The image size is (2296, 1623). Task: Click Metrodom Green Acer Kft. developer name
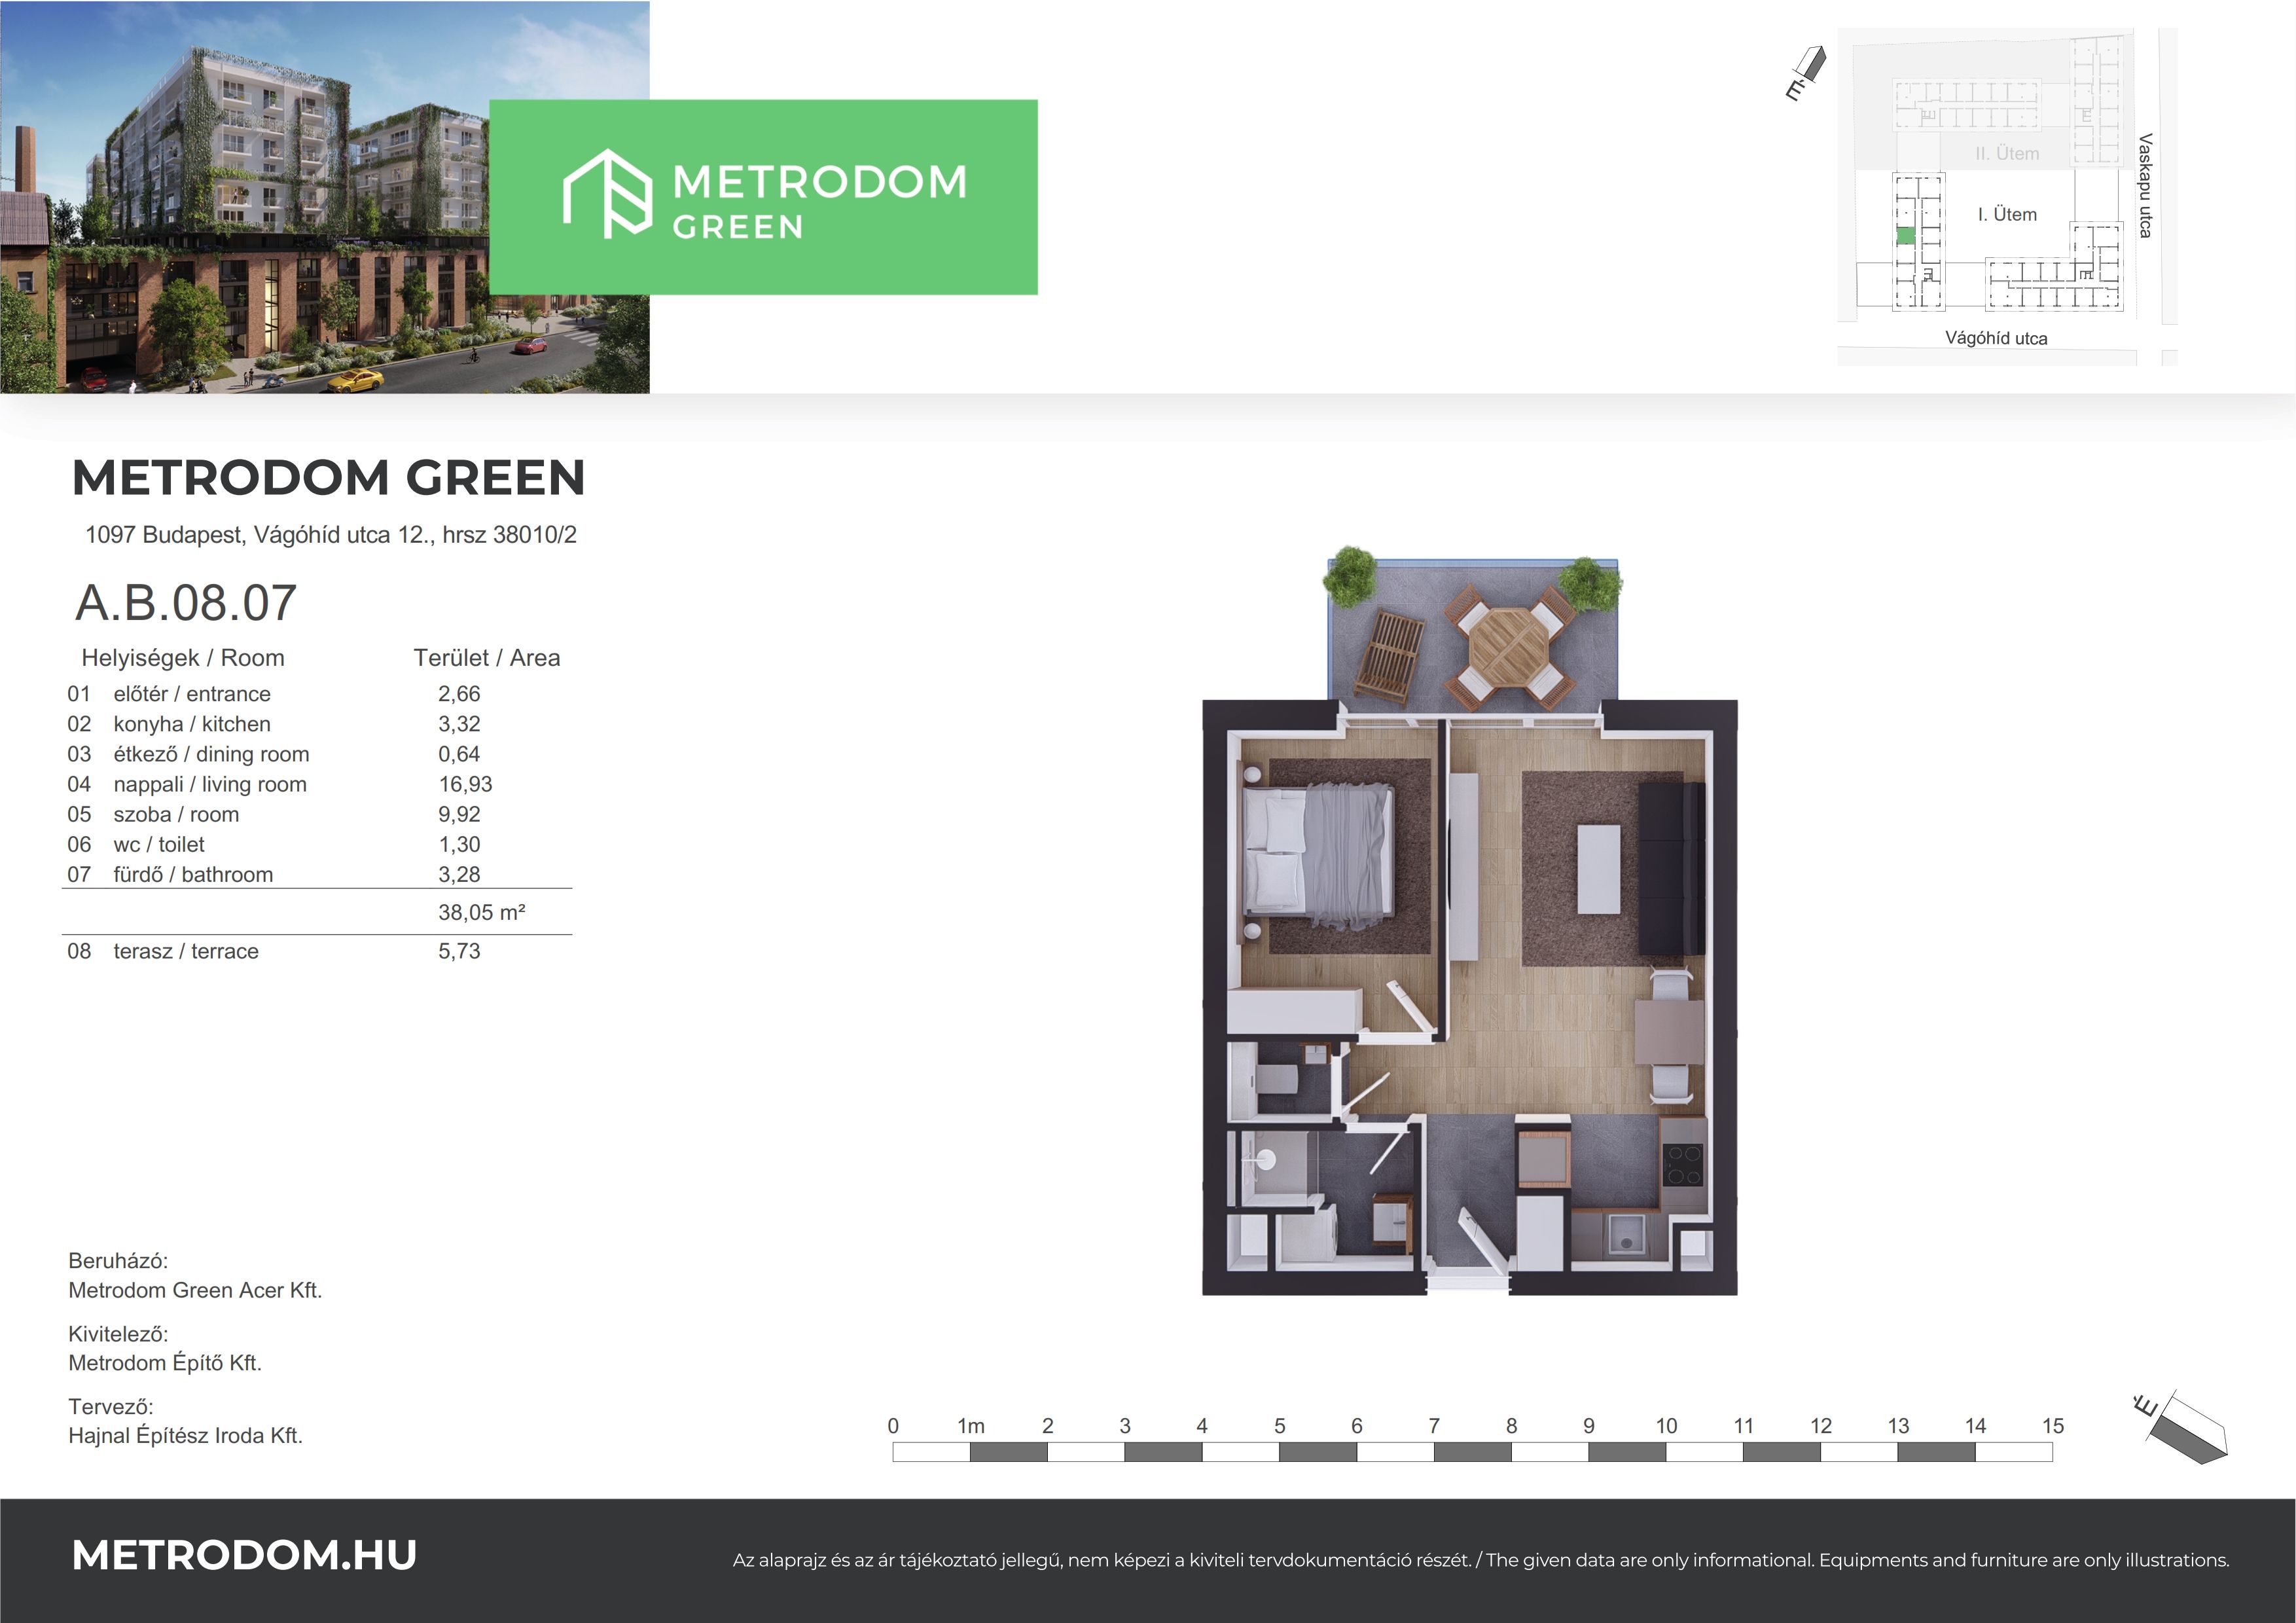[x=195, y=1291]
